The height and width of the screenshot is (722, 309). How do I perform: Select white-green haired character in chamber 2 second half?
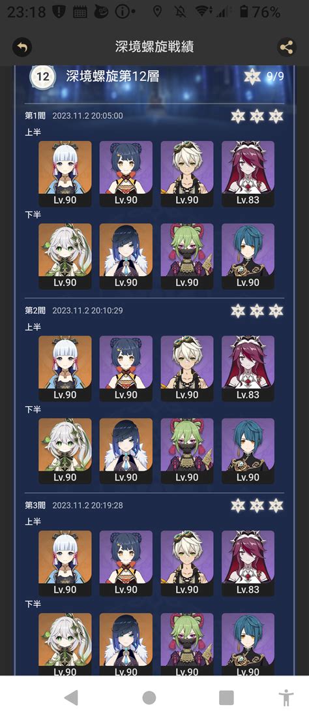65,451
